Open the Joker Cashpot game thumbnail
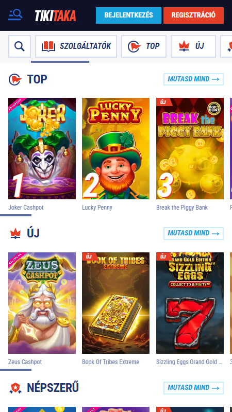The height and width of the screenshot is (412, 232). tap(42, 148)
